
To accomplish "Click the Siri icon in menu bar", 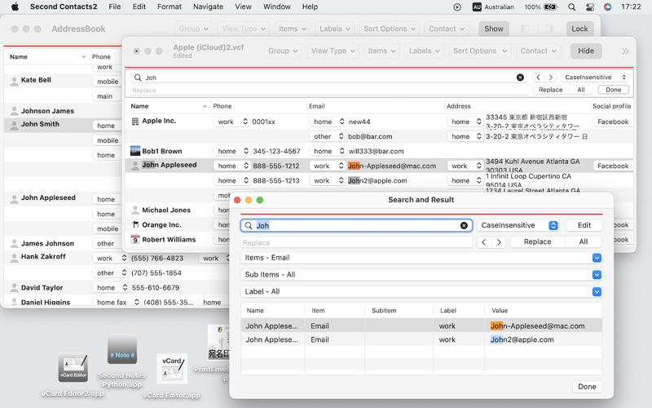I will tap(607, 7).
